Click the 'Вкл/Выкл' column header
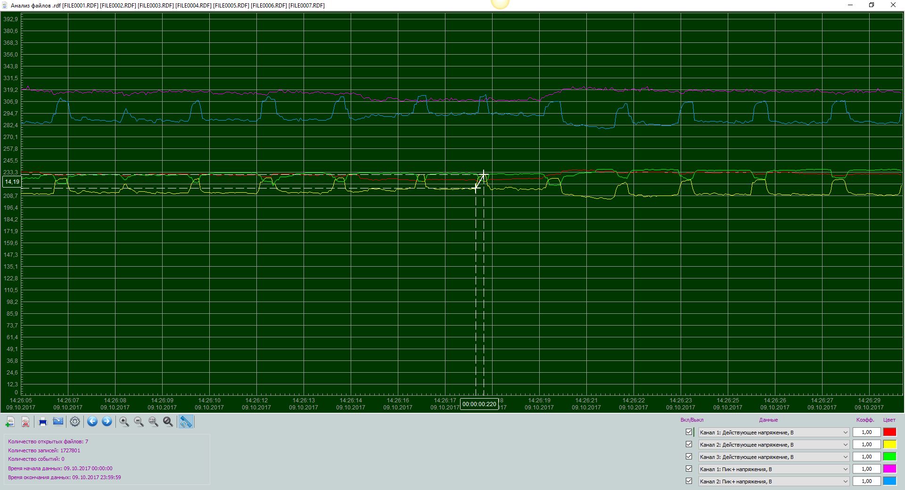905x490 pixels. tap(692, 420)
